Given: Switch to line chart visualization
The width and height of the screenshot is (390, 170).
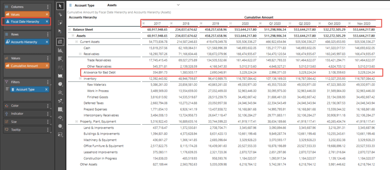Looking at the screenshot, I should click(60, 67).
